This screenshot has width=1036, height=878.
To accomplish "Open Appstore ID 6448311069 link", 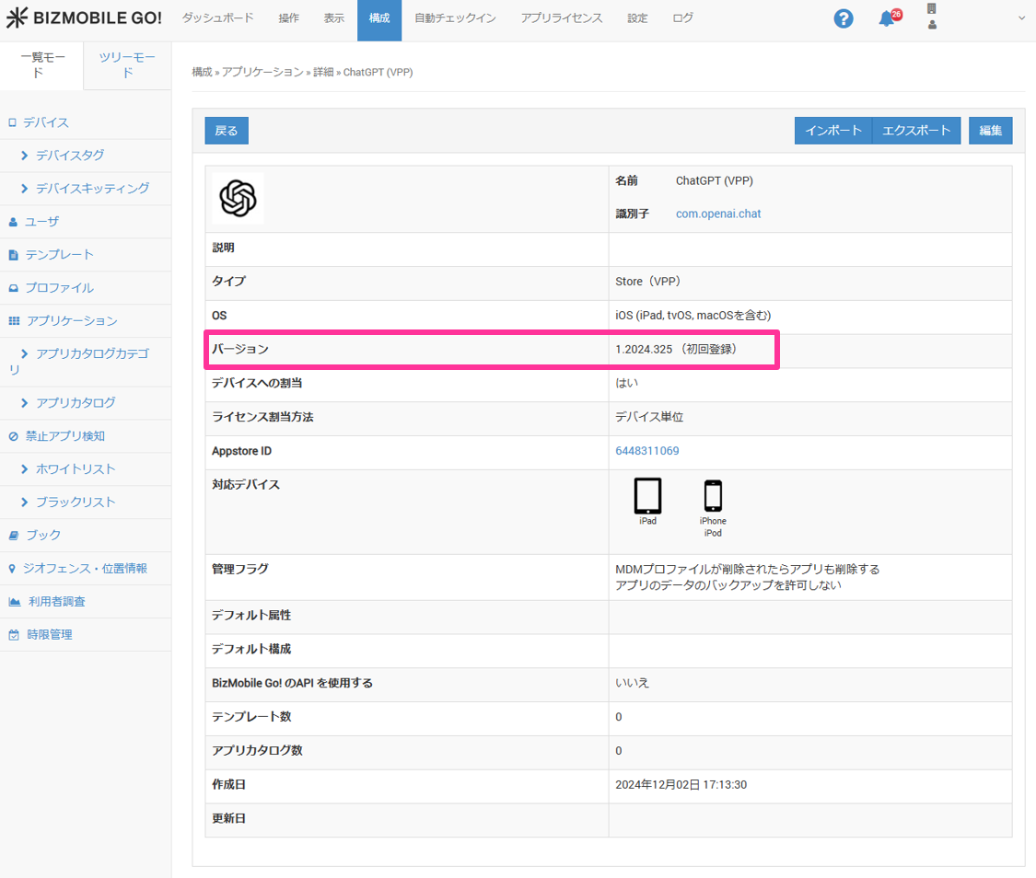I will tap(646, 451).
